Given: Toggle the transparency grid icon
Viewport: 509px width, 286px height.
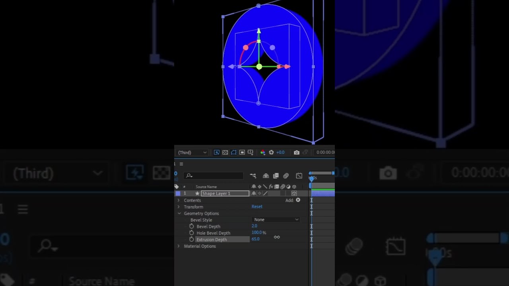Looking at the screenshot, I should [x=225, y=153].
